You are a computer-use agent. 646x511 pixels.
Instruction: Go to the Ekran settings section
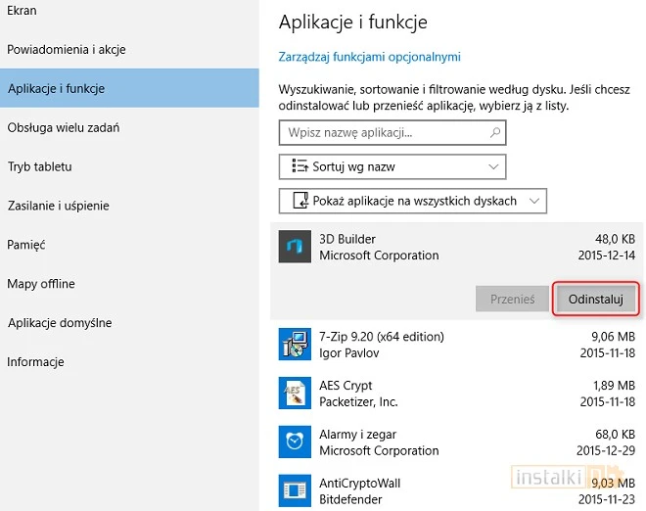23,10
